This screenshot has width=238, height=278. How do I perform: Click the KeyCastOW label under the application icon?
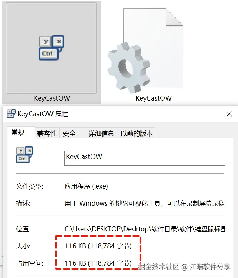[52, 98]
